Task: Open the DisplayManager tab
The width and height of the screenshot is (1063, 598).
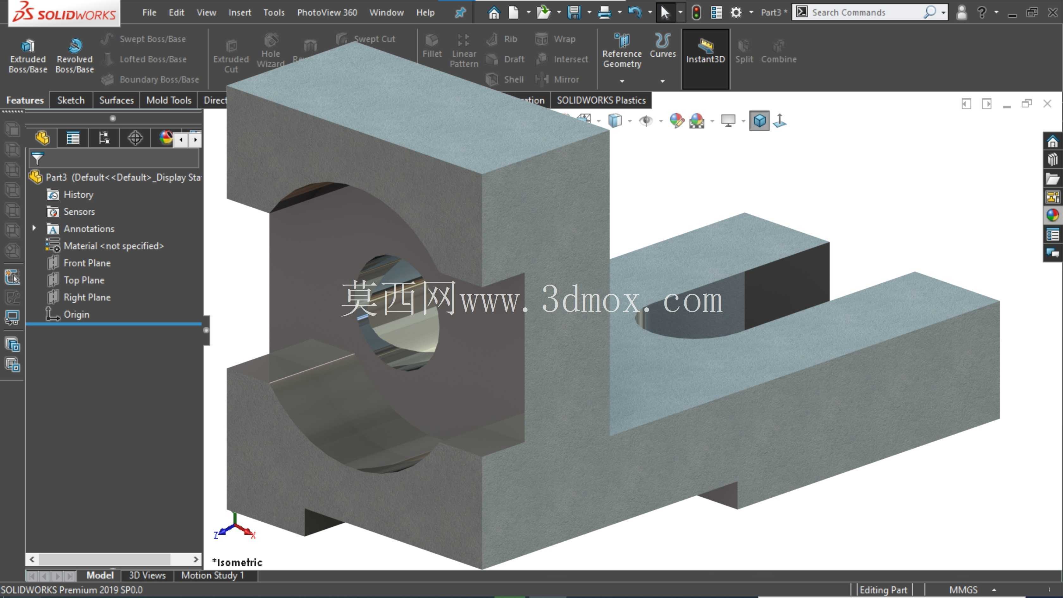Action: [x=165, y=138]
